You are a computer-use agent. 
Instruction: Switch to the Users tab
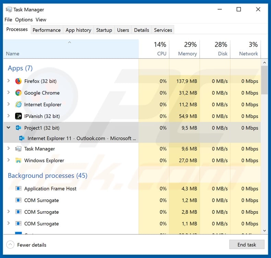click(x=123, y=30)
